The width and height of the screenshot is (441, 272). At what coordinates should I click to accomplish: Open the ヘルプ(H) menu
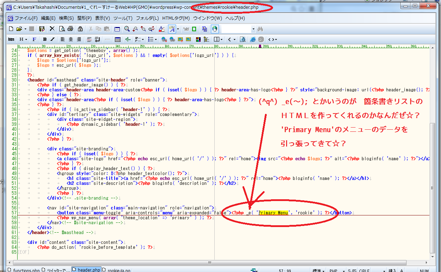pyautogui.click(x=235, y=18)
